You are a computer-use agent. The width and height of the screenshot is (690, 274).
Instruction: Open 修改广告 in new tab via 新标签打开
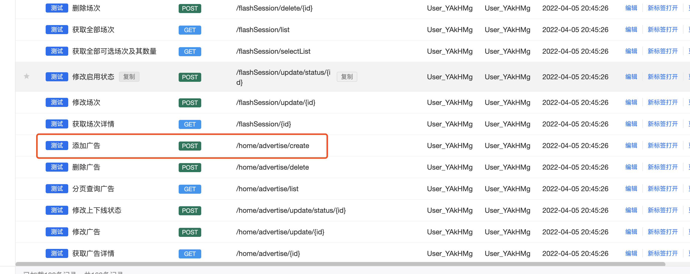tap(662, 232)
